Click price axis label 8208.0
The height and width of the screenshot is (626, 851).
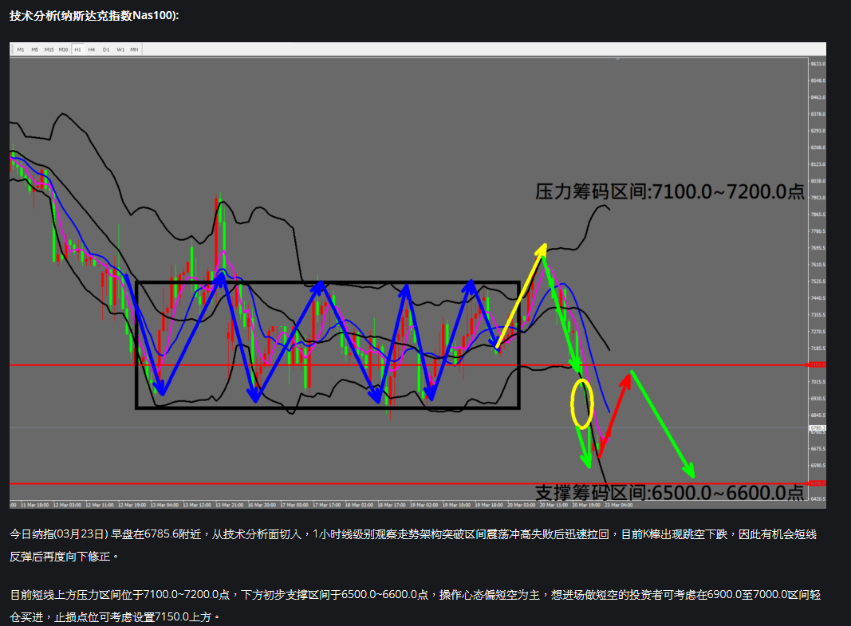pyautogui.click(x=818, y=148)
